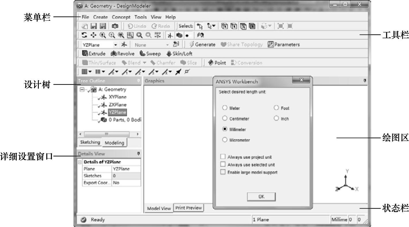Click the Point tool

[217, 63]
